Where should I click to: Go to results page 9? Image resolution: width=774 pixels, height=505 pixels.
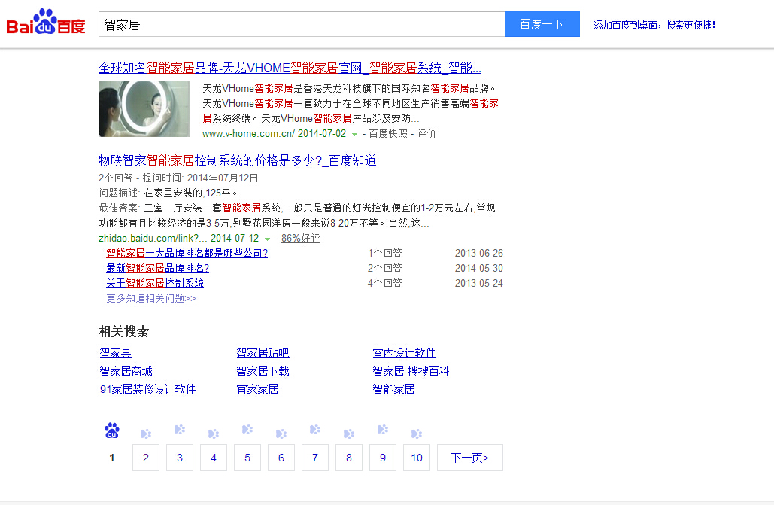[x=383, y=458]
